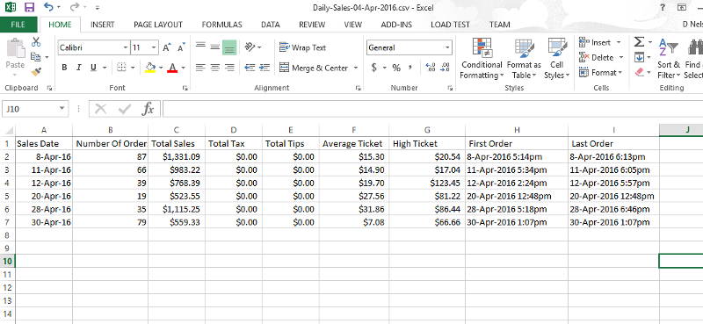Switch to the FORMULAS ribbon tab
Image resolution: width=703 pixels, height=324 pixels.
coord(222,25)
